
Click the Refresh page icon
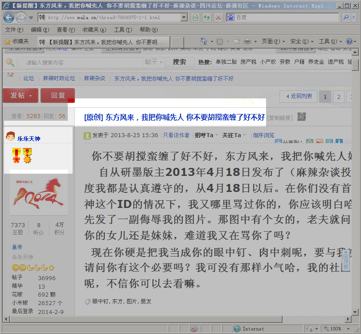(206, 17)
